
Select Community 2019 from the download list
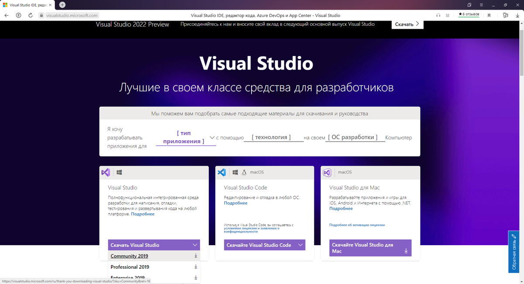point(129,256)
